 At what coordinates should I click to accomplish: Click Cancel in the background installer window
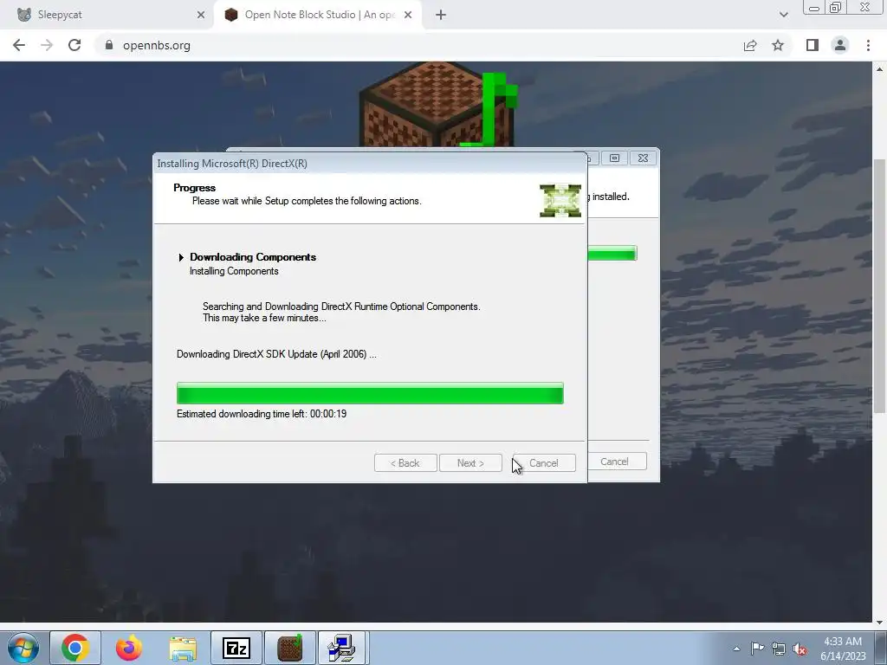pos(614,462)
